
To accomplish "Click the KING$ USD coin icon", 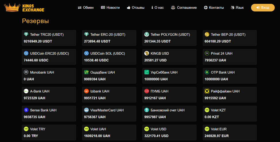I will [x=147, y=53].
